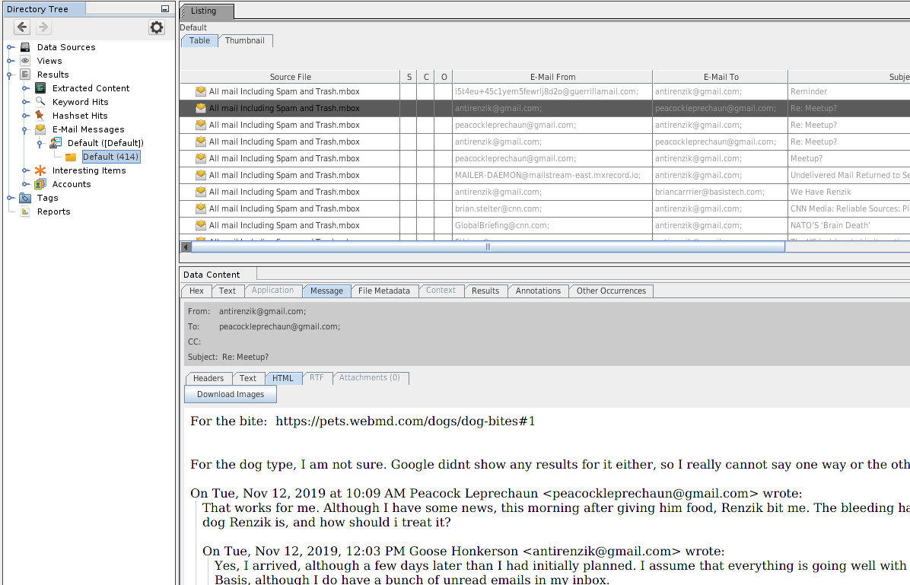Viewport: 910px width, 585px height.
Task: Click the Data Sources drive icon
Action: [25, 47]
